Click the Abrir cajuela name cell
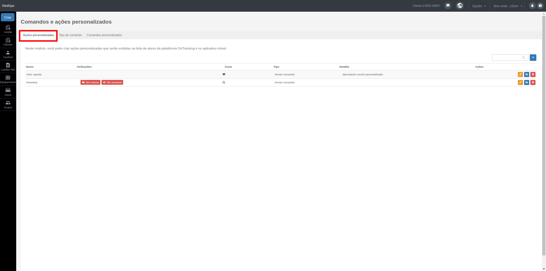 click(x=34, y=75)
